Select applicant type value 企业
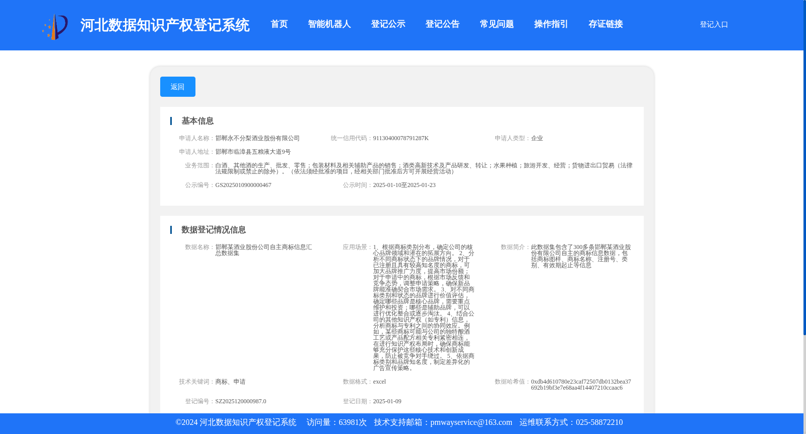Viewport: 806px width, 434px height. [537, 138]
